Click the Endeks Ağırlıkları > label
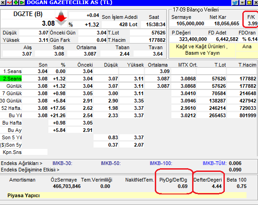 pyautogui.click(x=22, y=163)
